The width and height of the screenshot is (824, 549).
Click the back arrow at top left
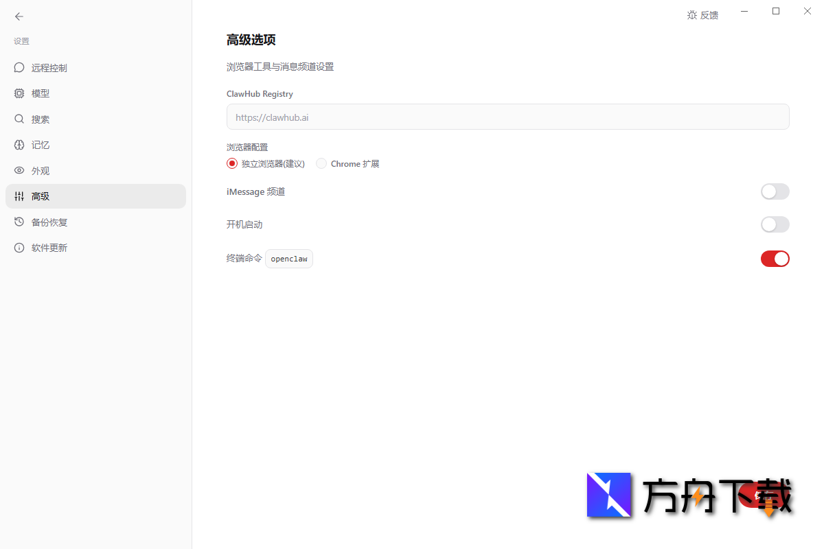pos(19,16)
